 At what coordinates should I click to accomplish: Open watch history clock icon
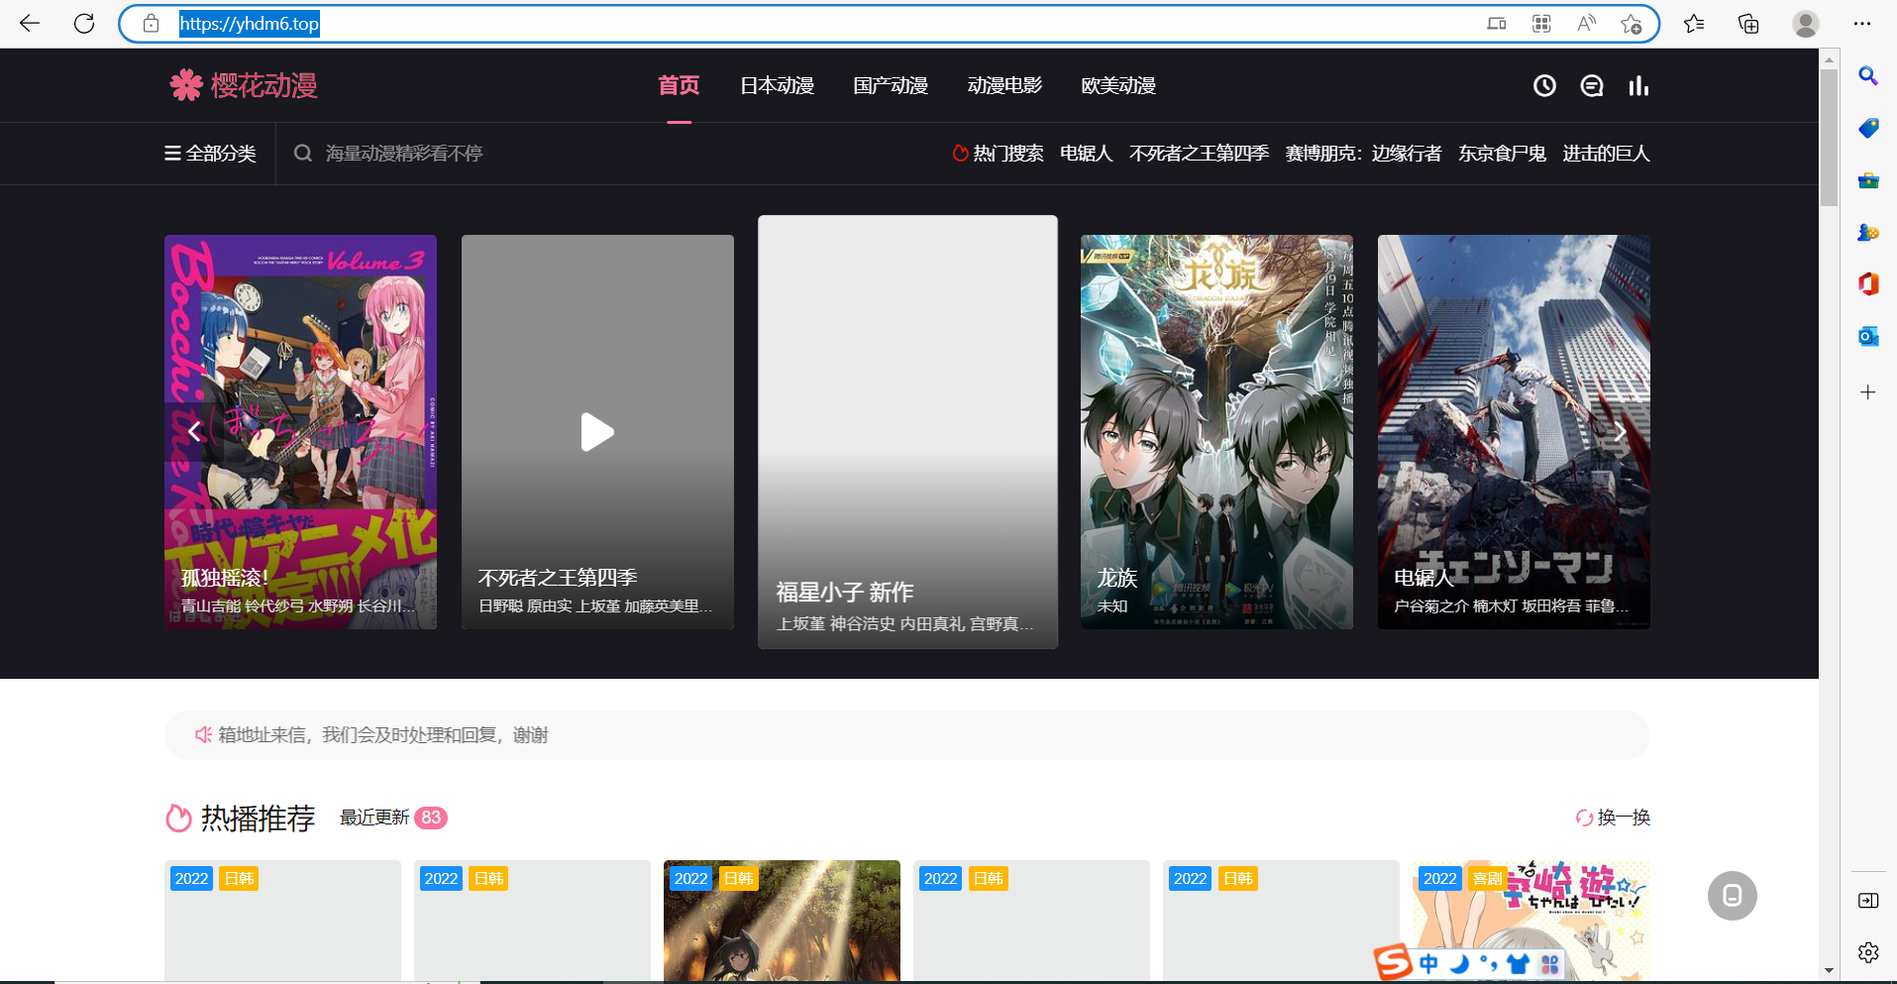[1544, 86]
